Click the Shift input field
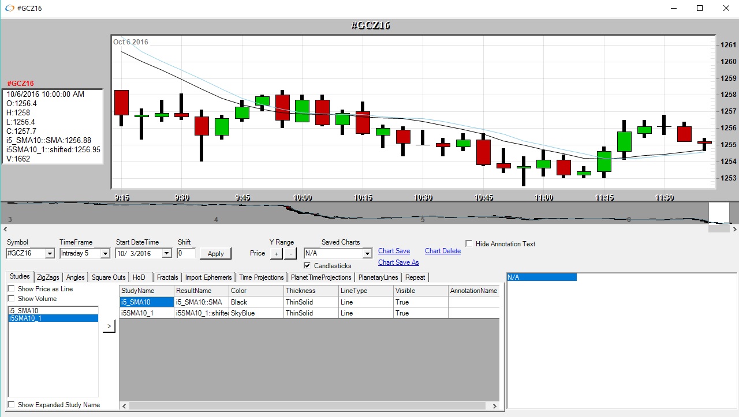 (186, 253)
